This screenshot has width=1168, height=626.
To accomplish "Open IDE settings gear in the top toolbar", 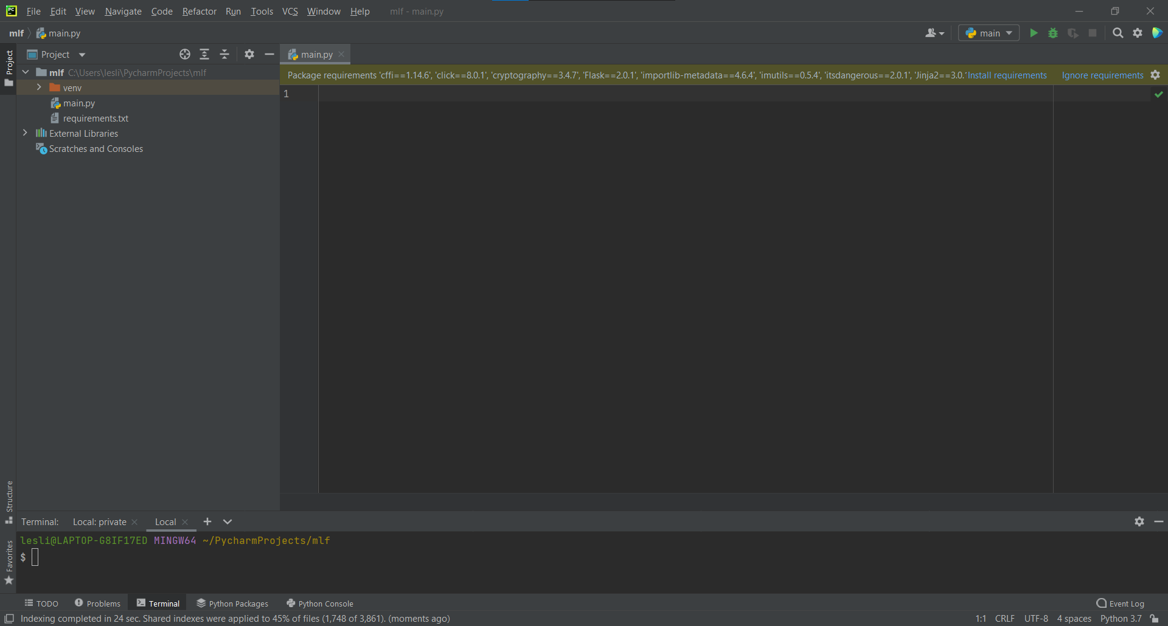I will tap(1138, 33).
